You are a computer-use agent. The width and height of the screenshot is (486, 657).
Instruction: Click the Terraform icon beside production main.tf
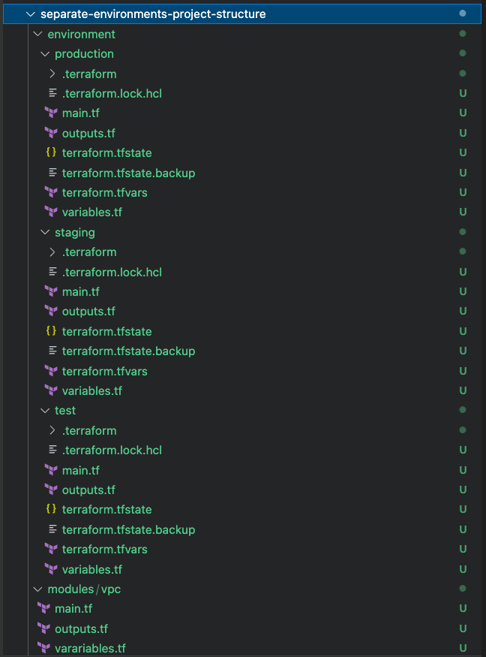pyautogui.click(x=51, y=113)
